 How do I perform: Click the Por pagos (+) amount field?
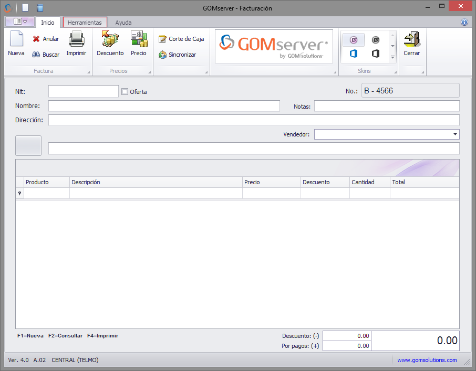click(347, 346)
